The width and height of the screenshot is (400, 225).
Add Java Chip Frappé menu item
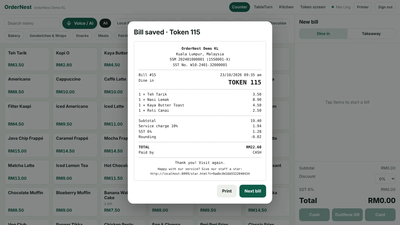(x=27, y=145)
